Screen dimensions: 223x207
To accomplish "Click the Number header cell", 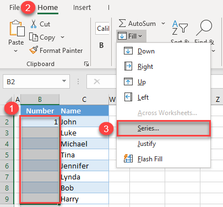I will (40, 111).
